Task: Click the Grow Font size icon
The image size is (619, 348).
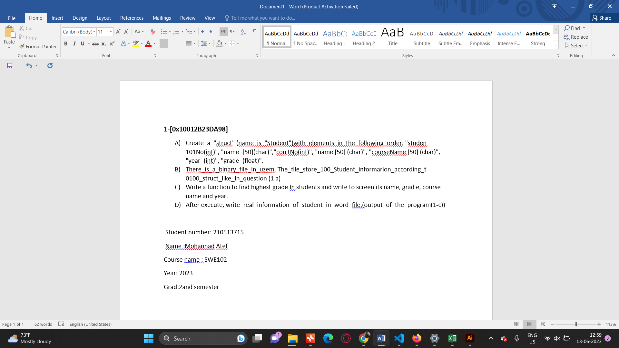Action: coord(118,32)
